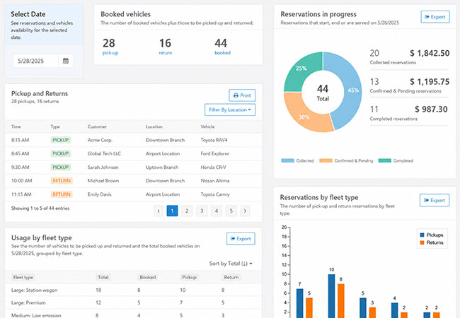Export Reservations in progress data
This screenshot has height=318, width=460.
[x=435, y=17]
